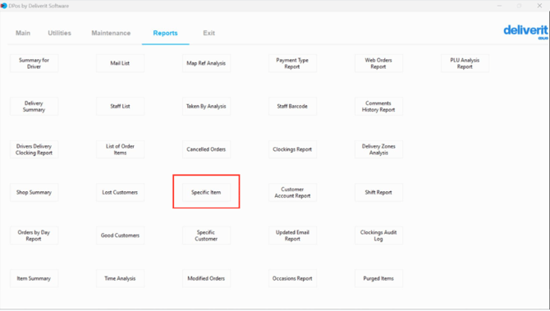View Lost Customers report
Image resolution: width=550 pixels, height=311 pixels.
120,192
